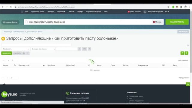Click the Исходная фраза label
The width and height of the screenshot is (192, 108).
click(10, 22)
